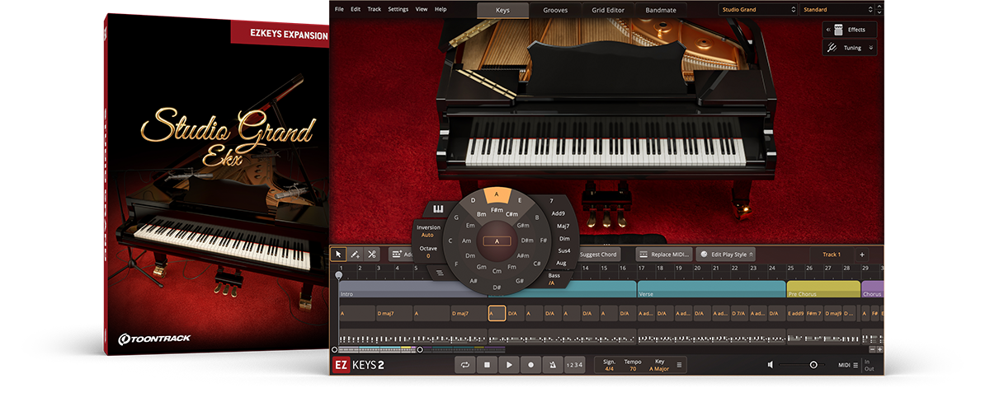Select the Pre Chorus song section
This screenshot has width=990, height=402.
(823, 292)
